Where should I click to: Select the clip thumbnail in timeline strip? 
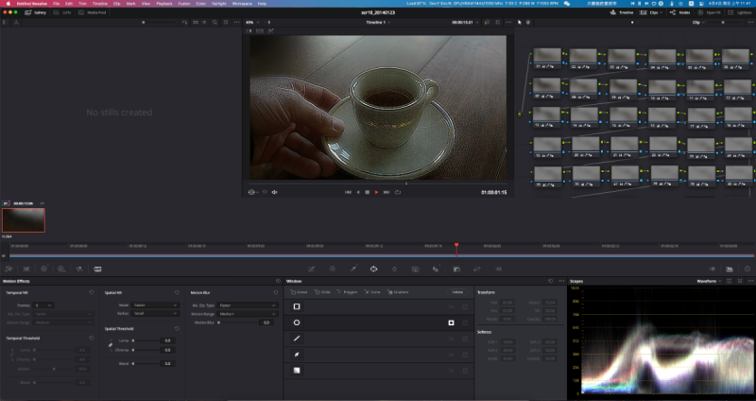[24, 220]
